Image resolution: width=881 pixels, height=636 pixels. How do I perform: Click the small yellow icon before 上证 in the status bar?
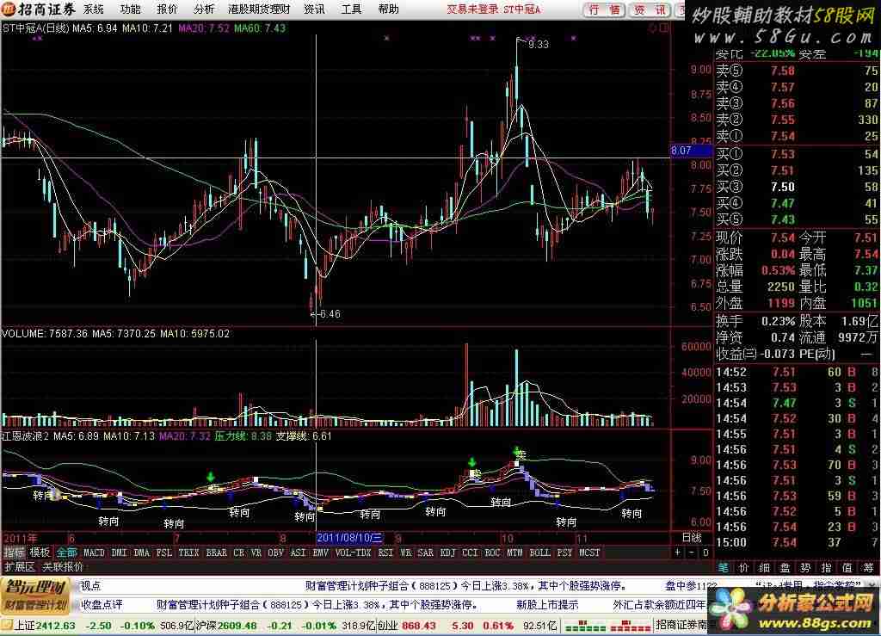pos(6,626)
